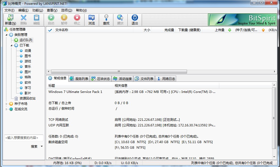Viewport: 280px width, 167px height.
Task: Click the 新建 (New) toolbar icon
Action: coord(10,18)
